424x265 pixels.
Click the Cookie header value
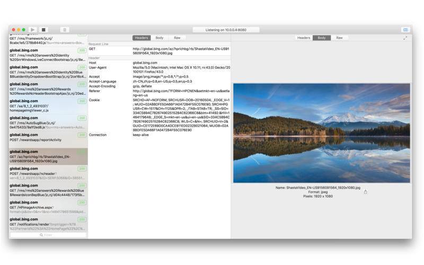point(181,115)
